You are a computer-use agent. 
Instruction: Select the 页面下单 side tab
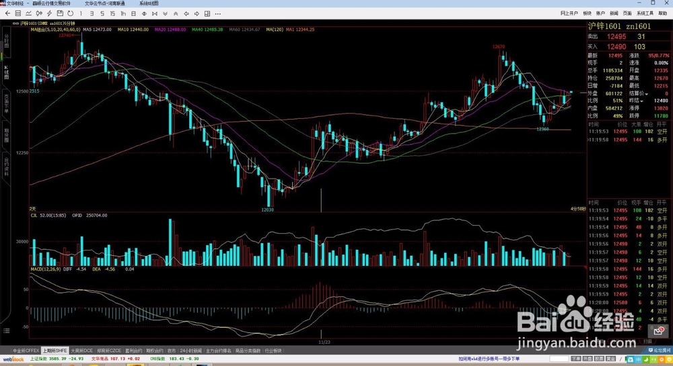[x=6, y=105]
